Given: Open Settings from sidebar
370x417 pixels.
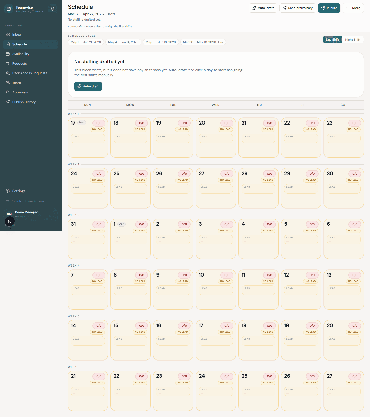Looking at the screenshot, I should click(31, 191).
